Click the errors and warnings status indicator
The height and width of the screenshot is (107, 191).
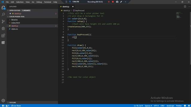(6, 106)
